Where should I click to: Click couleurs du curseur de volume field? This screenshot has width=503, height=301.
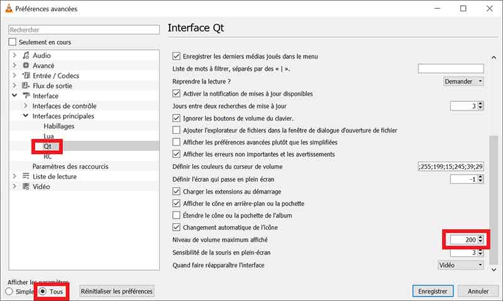coord(451,167)
